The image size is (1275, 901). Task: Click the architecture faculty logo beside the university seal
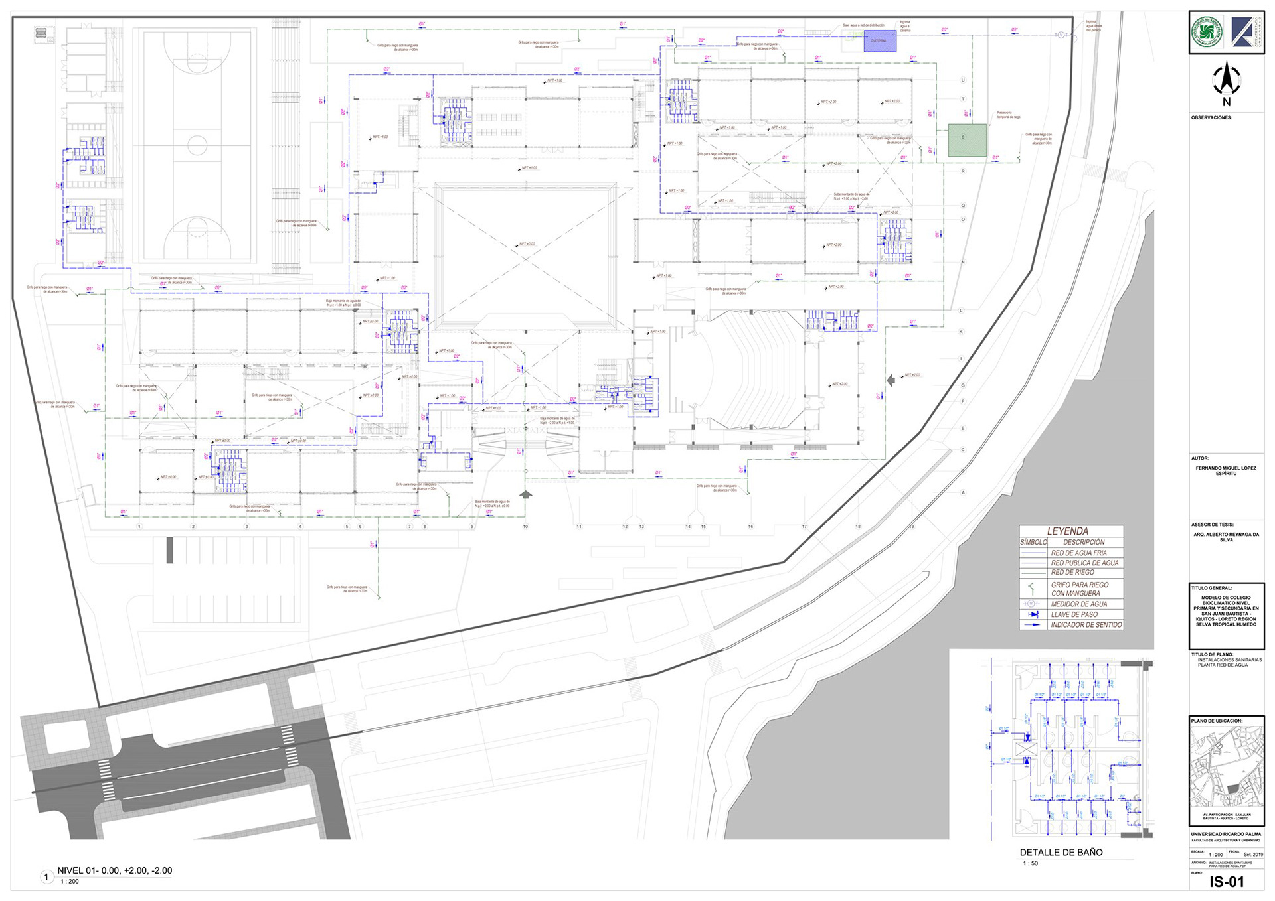coord(1244,32)
